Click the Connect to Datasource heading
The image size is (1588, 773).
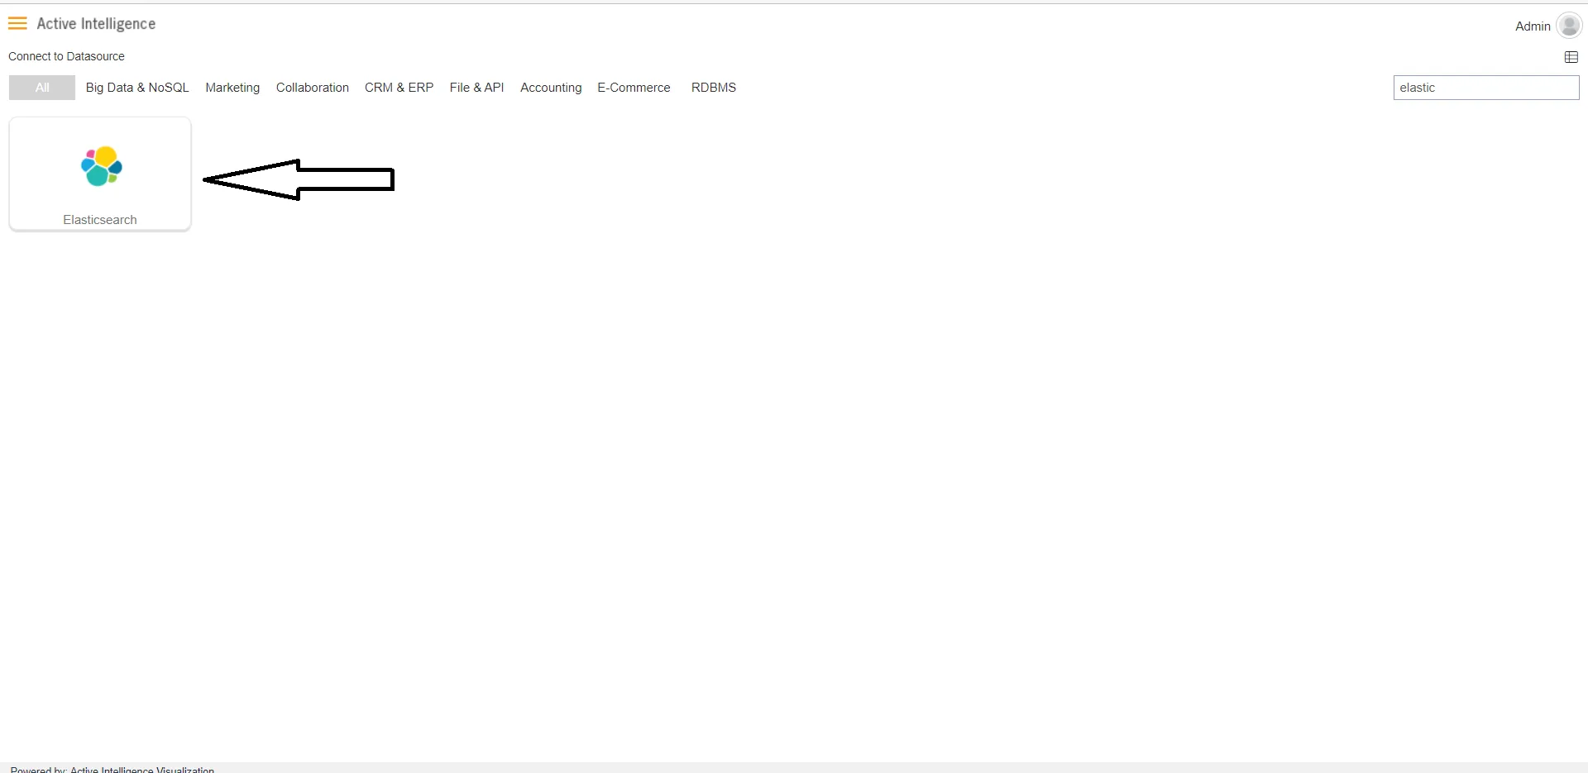pyautogui.click(x=66, y=56)
